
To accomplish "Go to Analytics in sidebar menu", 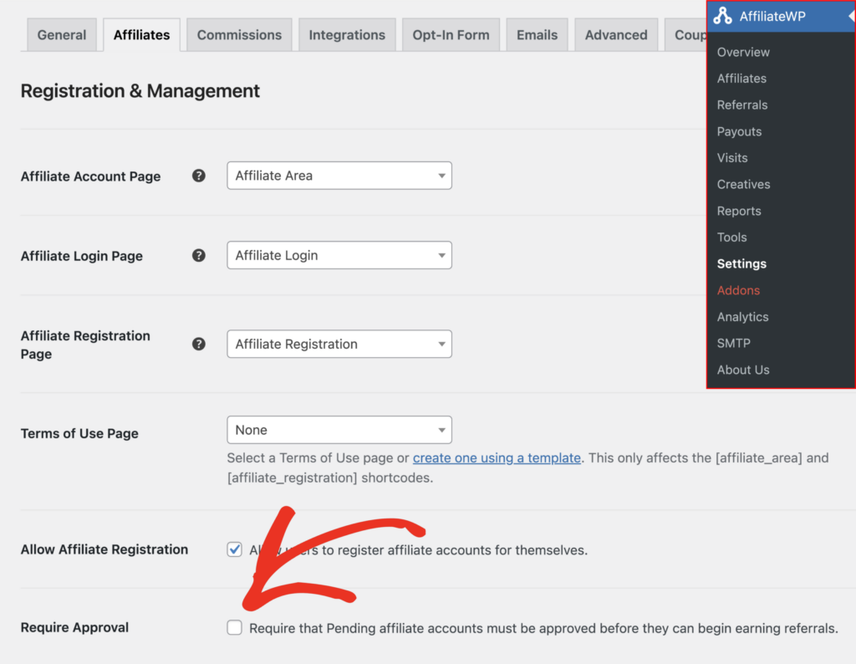I will point(742,317).
